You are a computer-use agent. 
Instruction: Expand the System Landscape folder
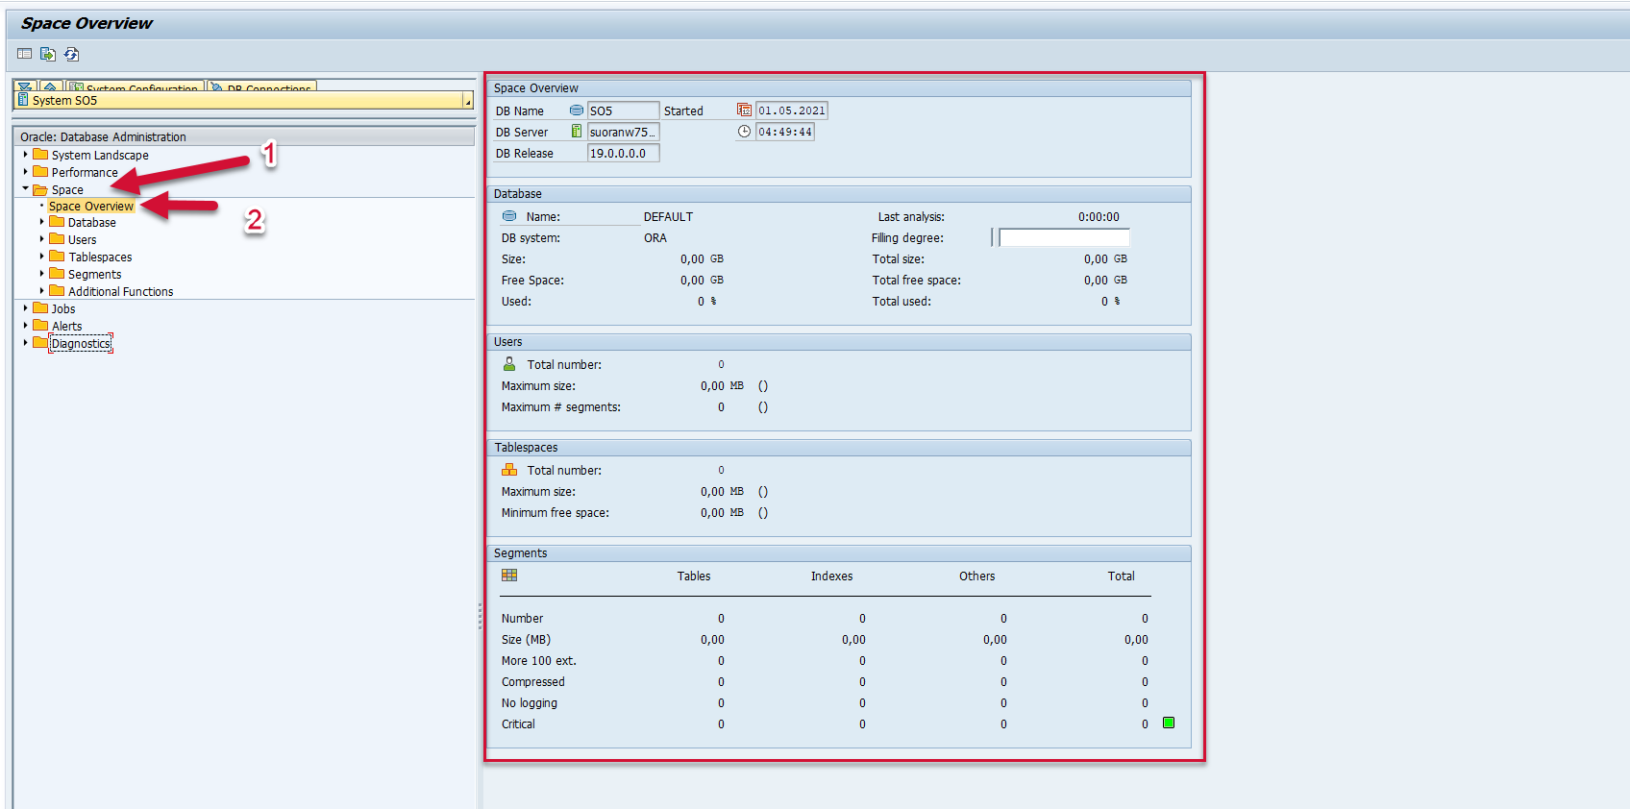pyautogui.click(x=26, y=155)
